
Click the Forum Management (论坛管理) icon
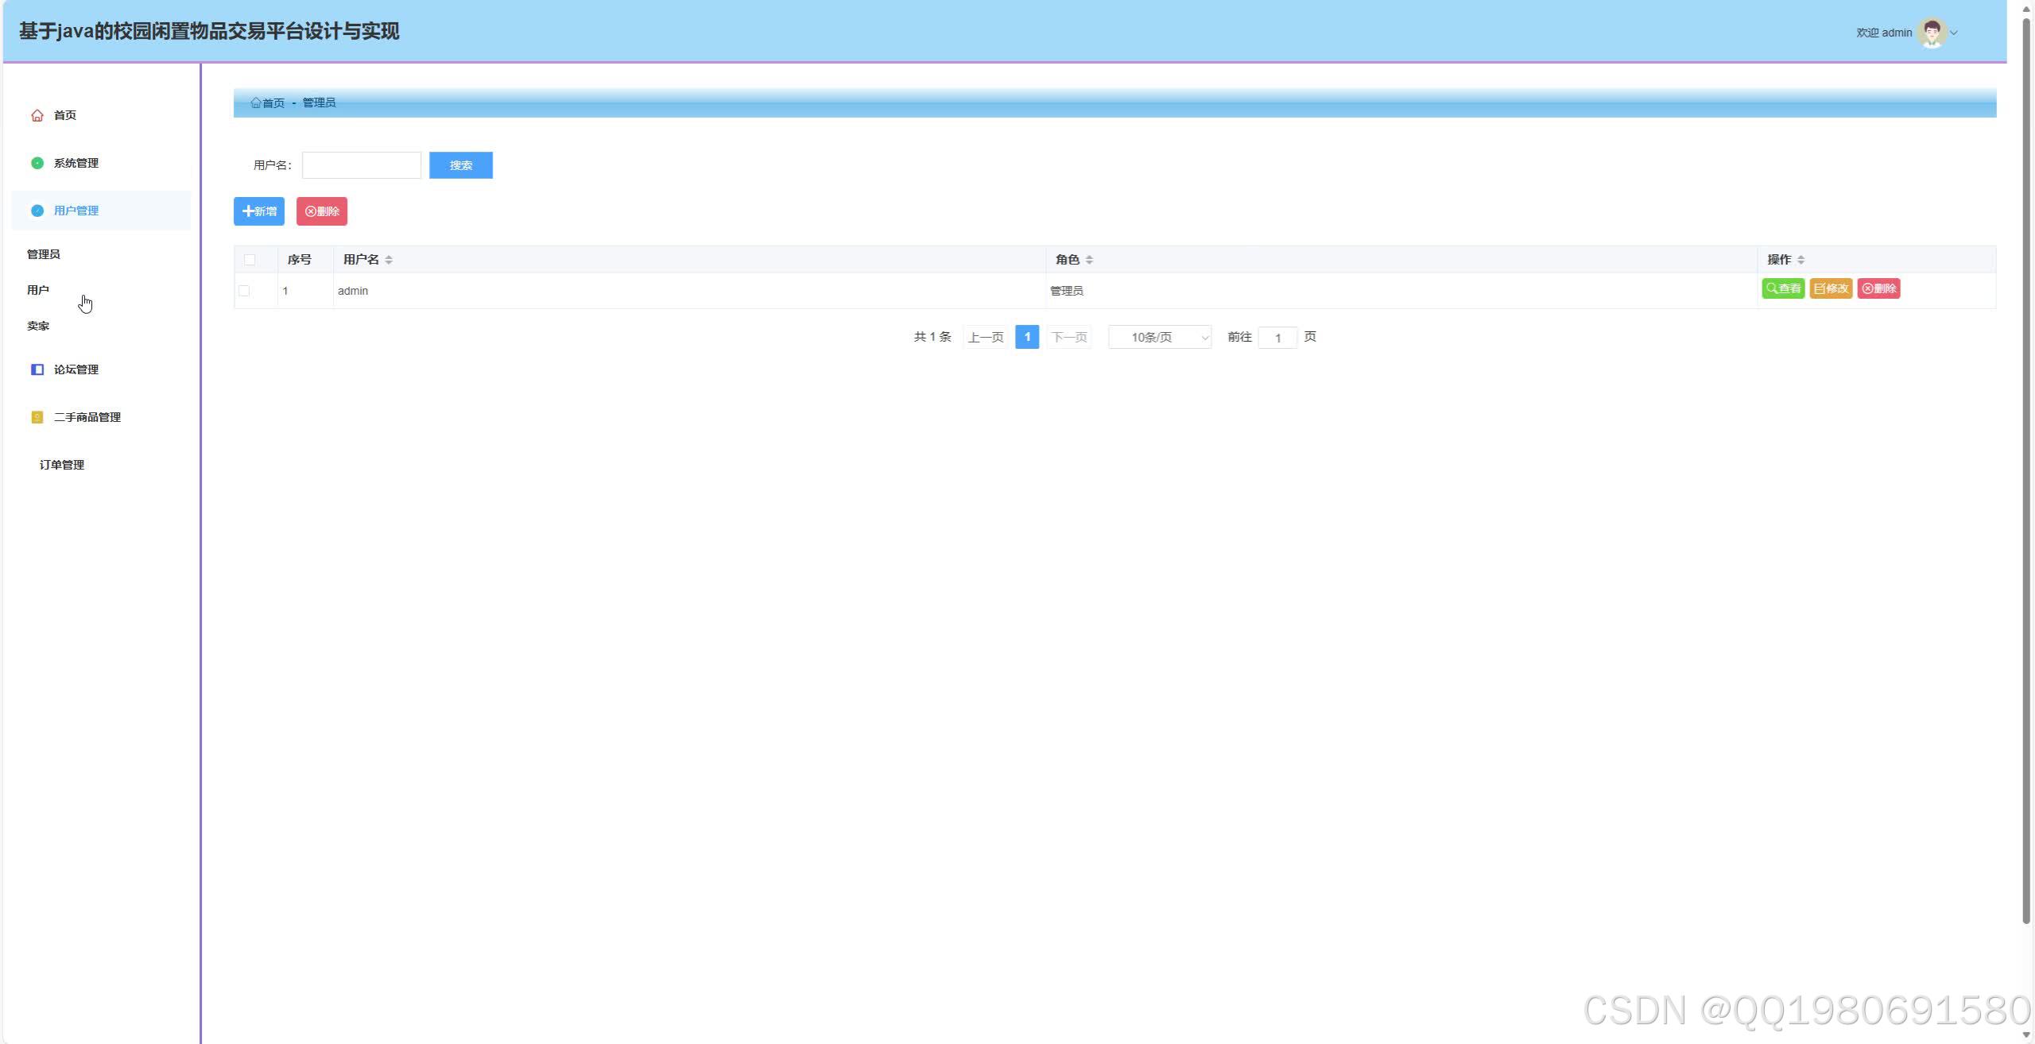(37, 369)
